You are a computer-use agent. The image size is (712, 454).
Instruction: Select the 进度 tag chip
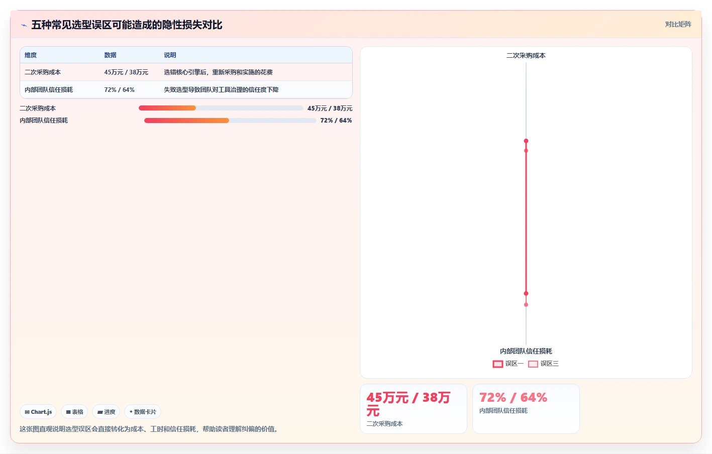[106, 412]
